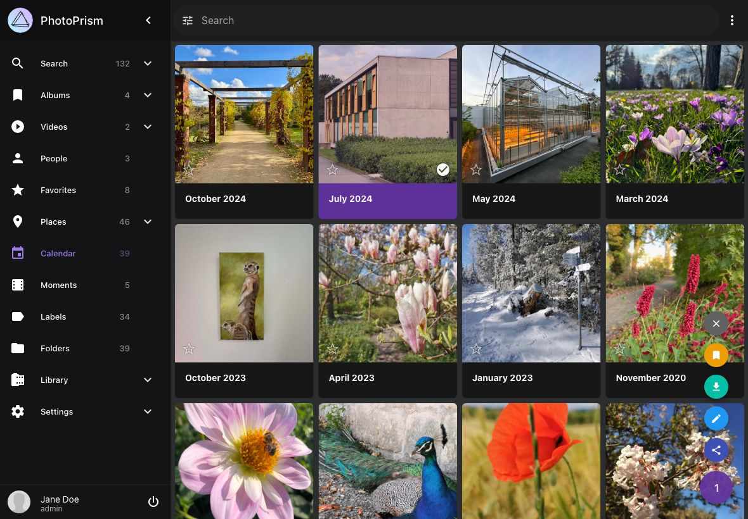Open the March 2024 album title
748x519 pixels.
click(x=642, y=199)
